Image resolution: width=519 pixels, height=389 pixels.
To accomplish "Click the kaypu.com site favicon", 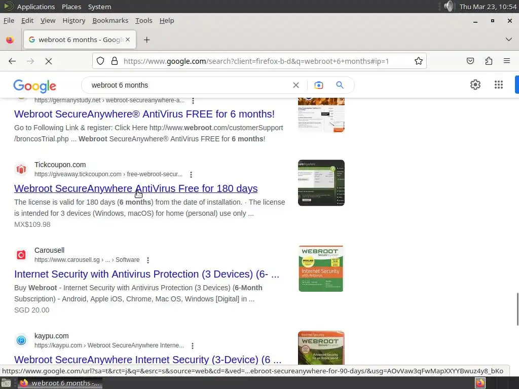I will [21, 340].
